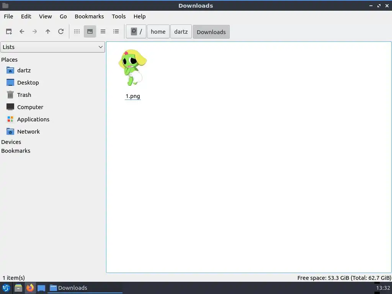
Task: Go up to the parent folder
Action: coord(48,31)
